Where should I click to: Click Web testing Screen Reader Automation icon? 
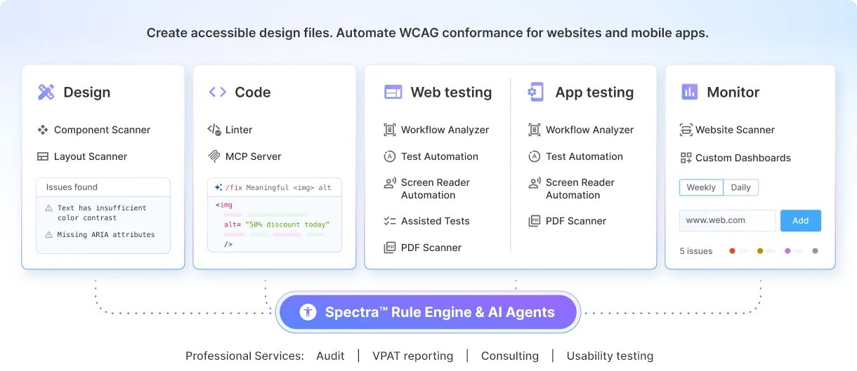[390, 183]
